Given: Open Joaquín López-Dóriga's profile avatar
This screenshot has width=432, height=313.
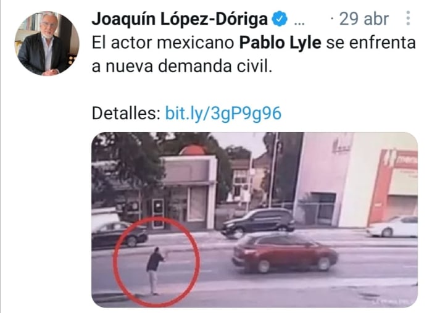Looking at the screenshot, I should pyautogui.click(x=47, y=43).
